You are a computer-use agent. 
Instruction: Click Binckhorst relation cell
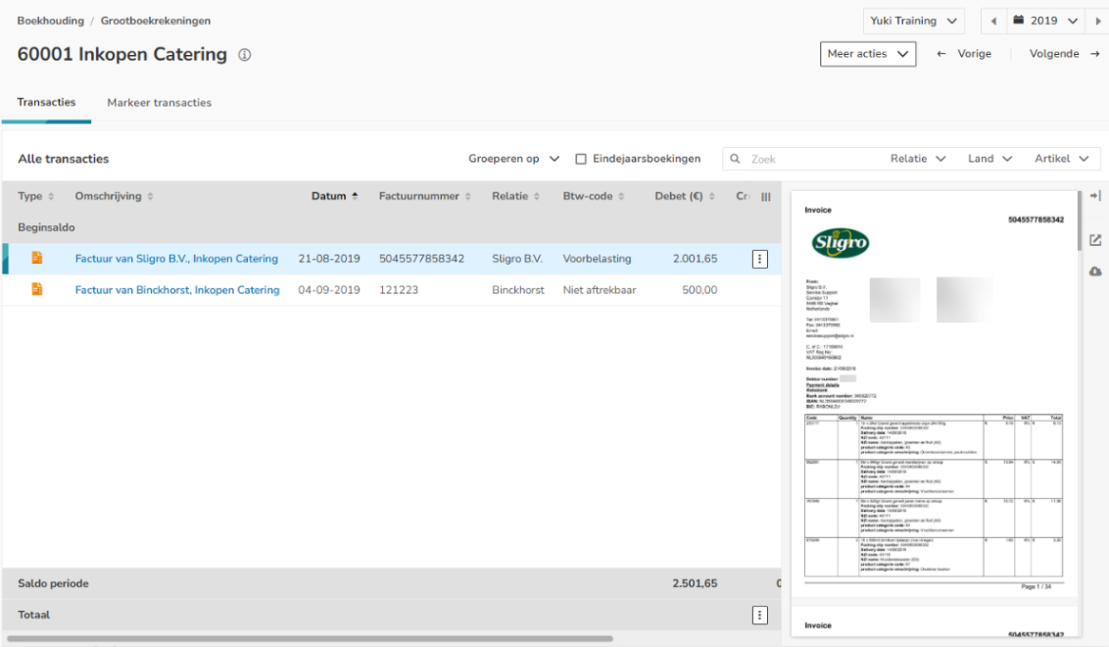pos(517,290)
